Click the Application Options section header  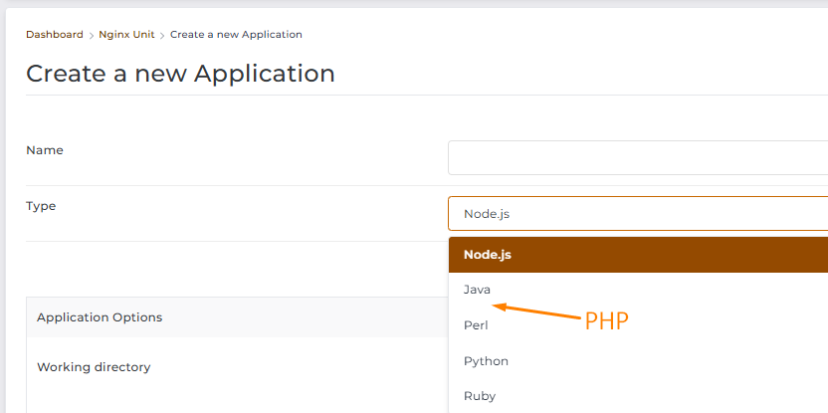(x=100, y=317)
